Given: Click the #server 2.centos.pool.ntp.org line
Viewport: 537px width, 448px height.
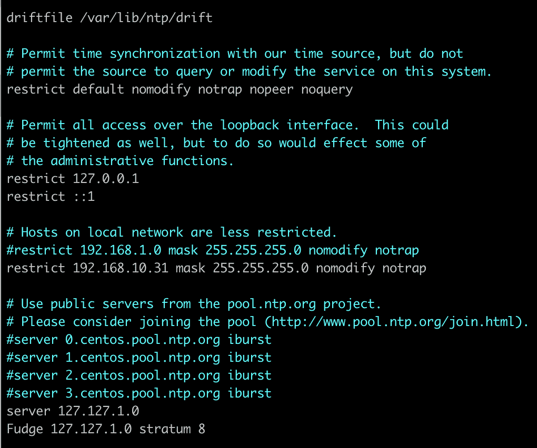Looking at the screenshot, I should click(x=139, y=375).
